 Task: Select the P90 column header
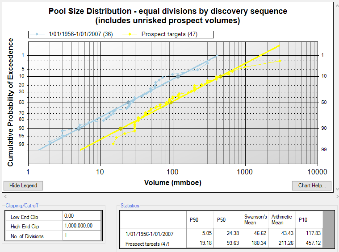[200, 219]
